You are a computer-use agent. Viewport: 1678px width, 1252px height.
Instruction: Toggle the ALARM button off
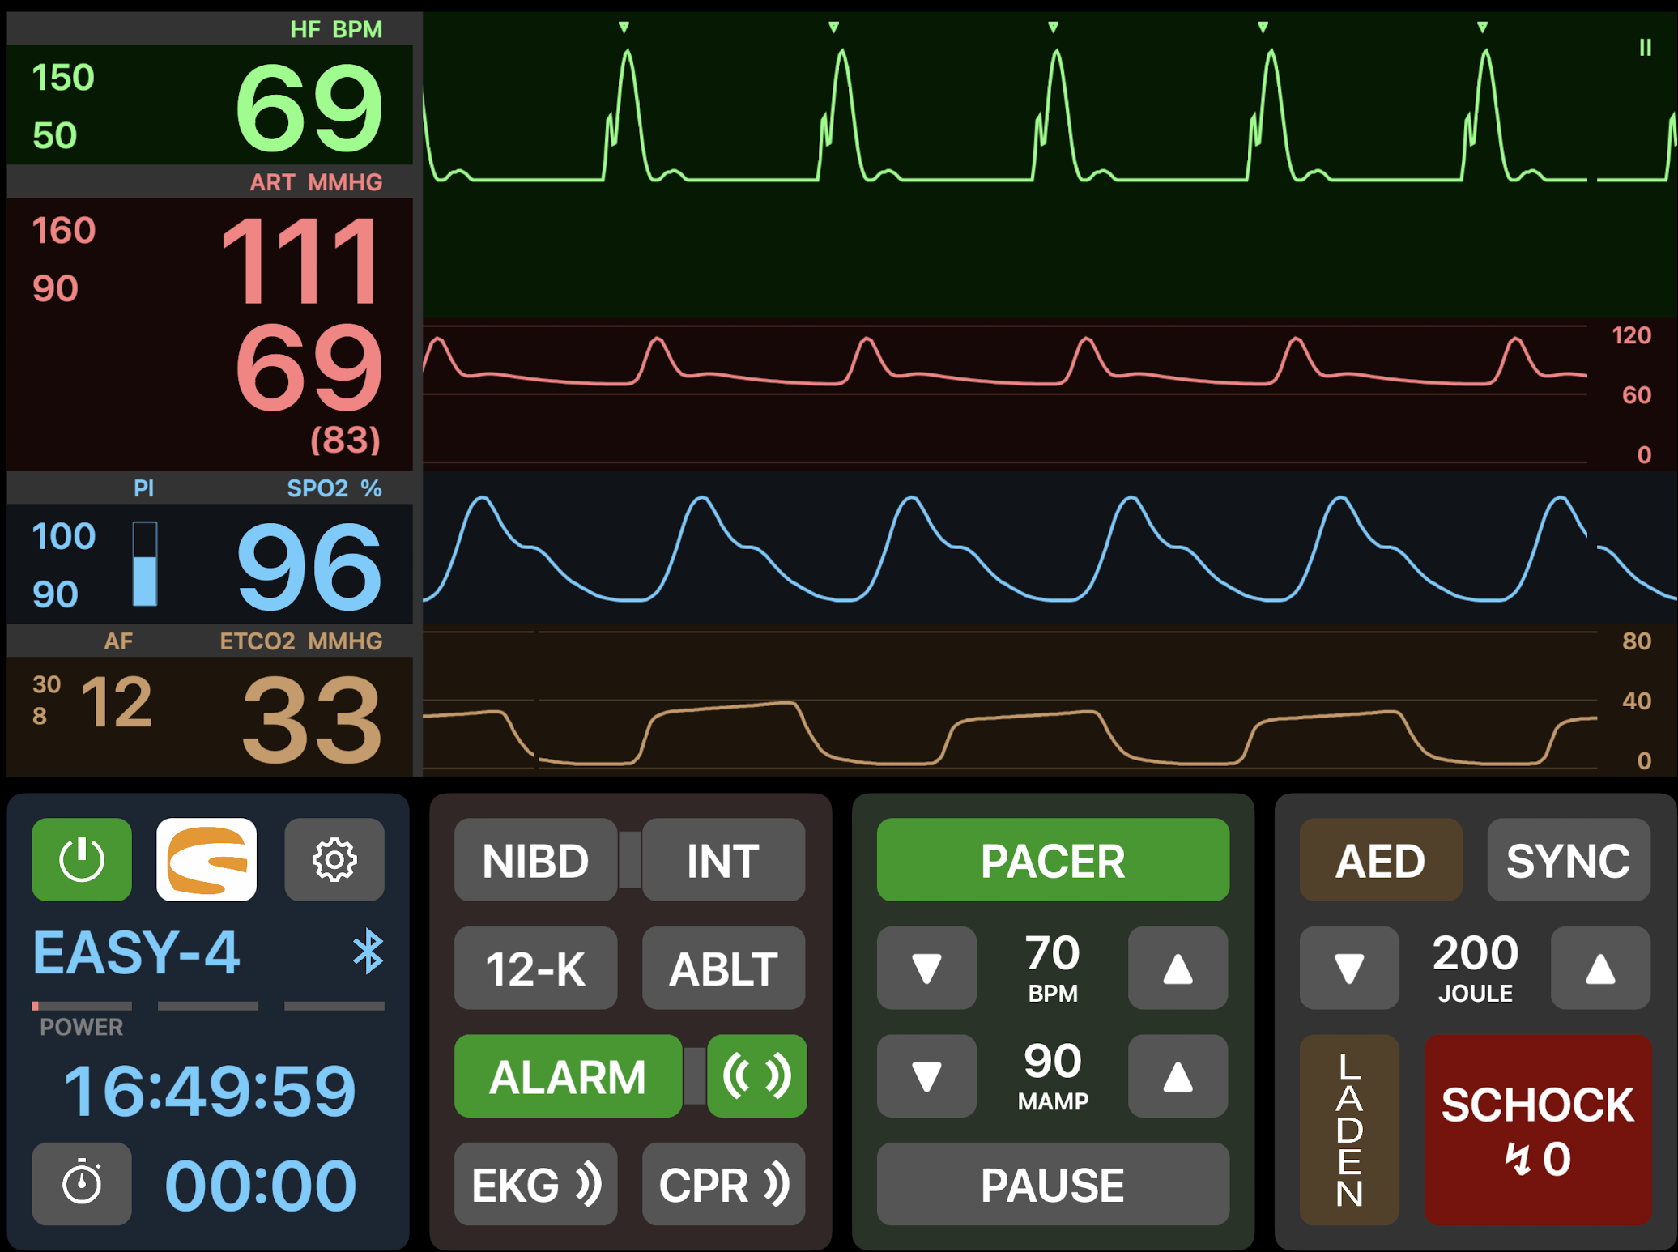coord(568,1075)
